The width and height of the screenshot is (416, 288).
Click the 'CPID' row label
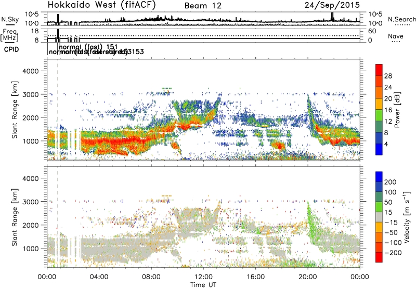pos(11,49)
